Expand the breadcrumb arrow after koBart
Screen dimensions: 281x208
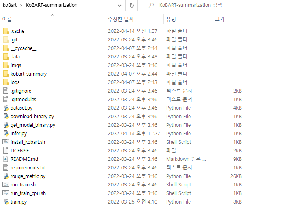pos(21,5)
